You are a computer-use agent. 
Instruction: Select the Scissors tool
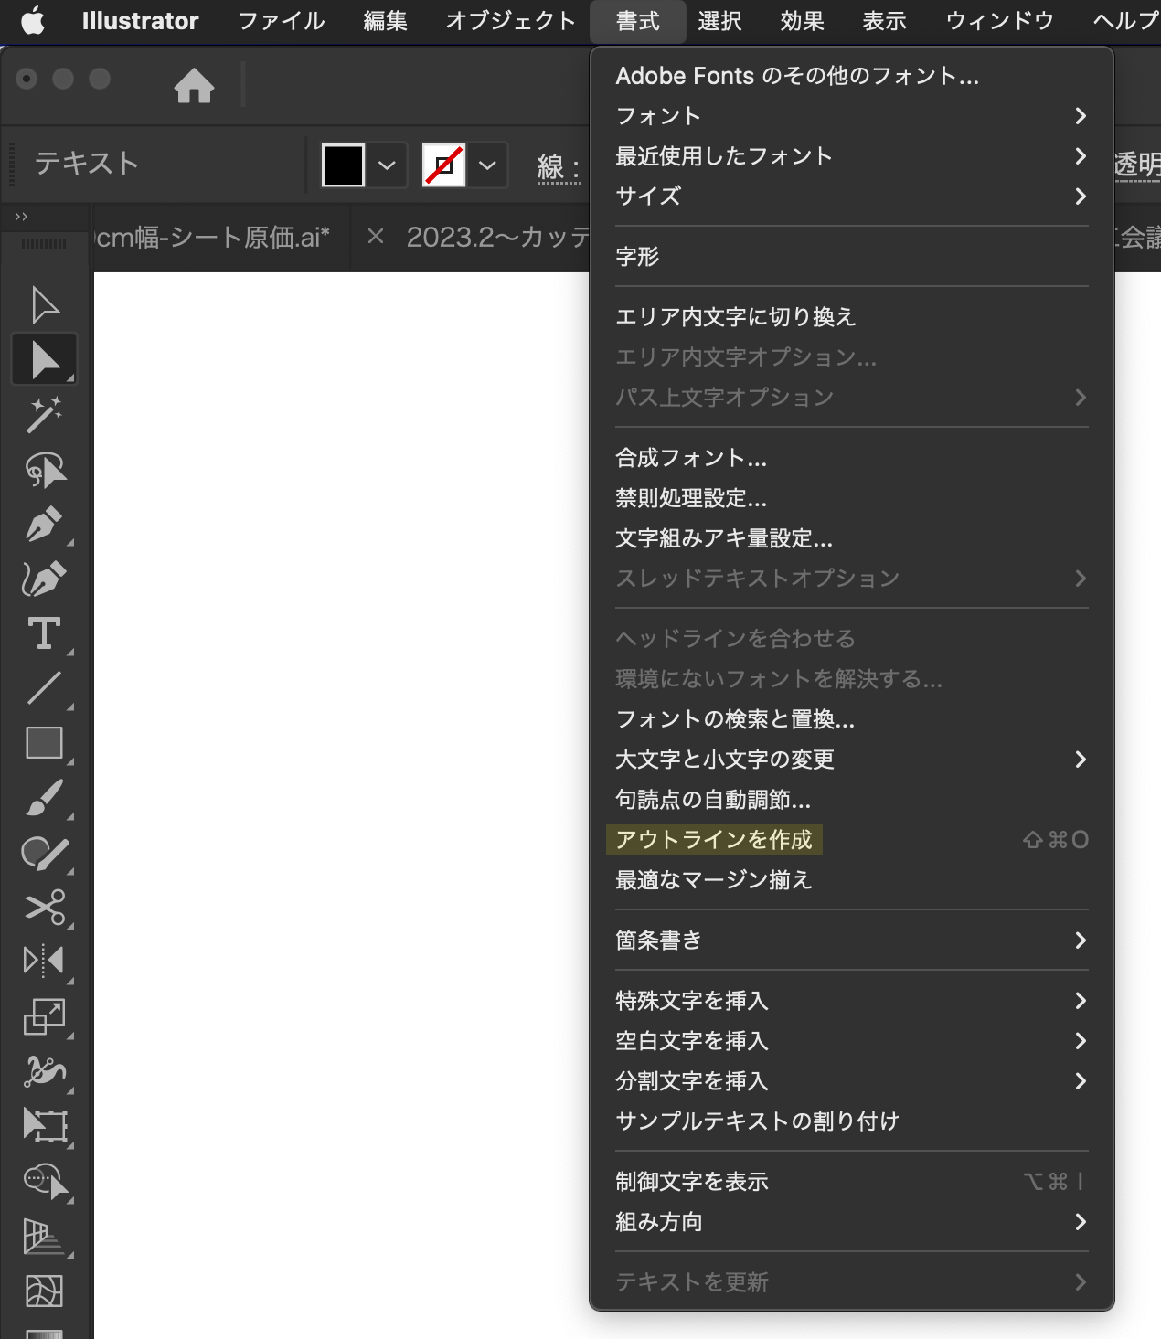pos(44,908)
